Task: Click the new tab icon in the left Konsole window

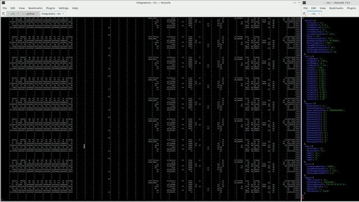Action: coord(3,13)
